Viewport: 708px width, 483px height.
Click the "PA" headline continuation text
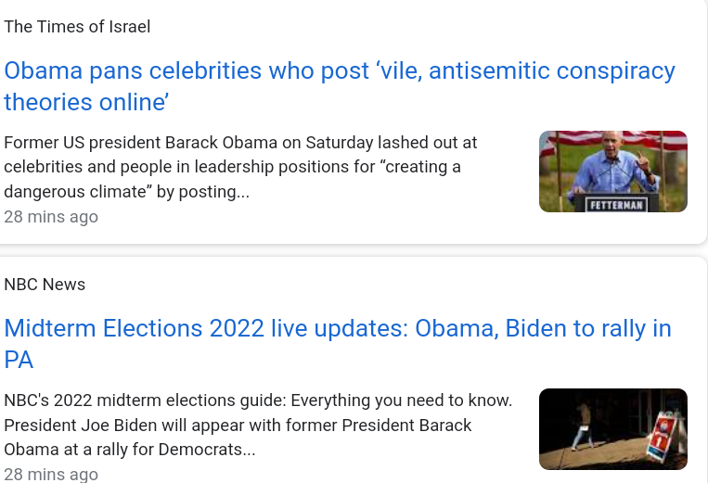point(19,360)
